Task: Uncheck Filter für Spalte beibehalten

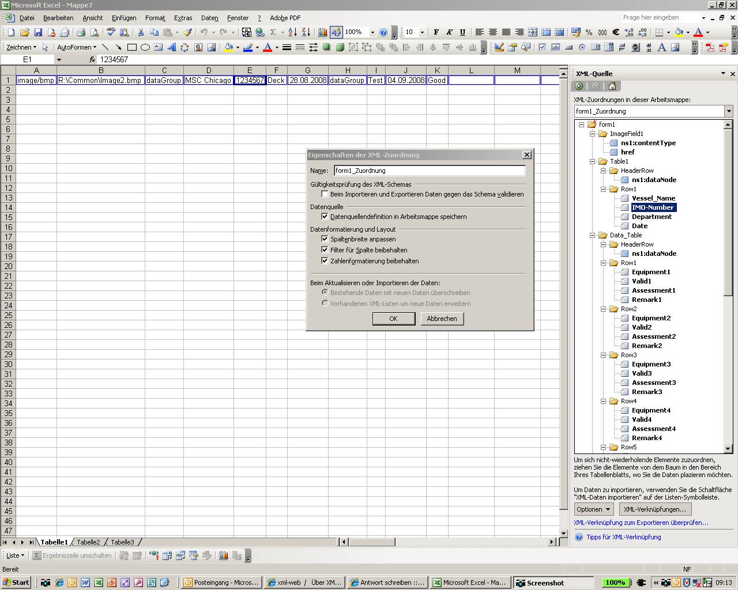Action: 325,250
